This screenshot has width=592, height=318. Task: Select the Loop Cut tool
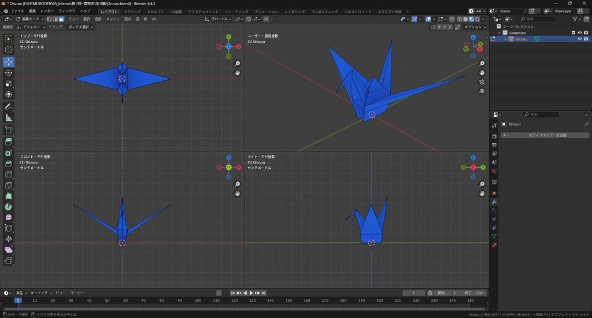(x=8, y=175)
